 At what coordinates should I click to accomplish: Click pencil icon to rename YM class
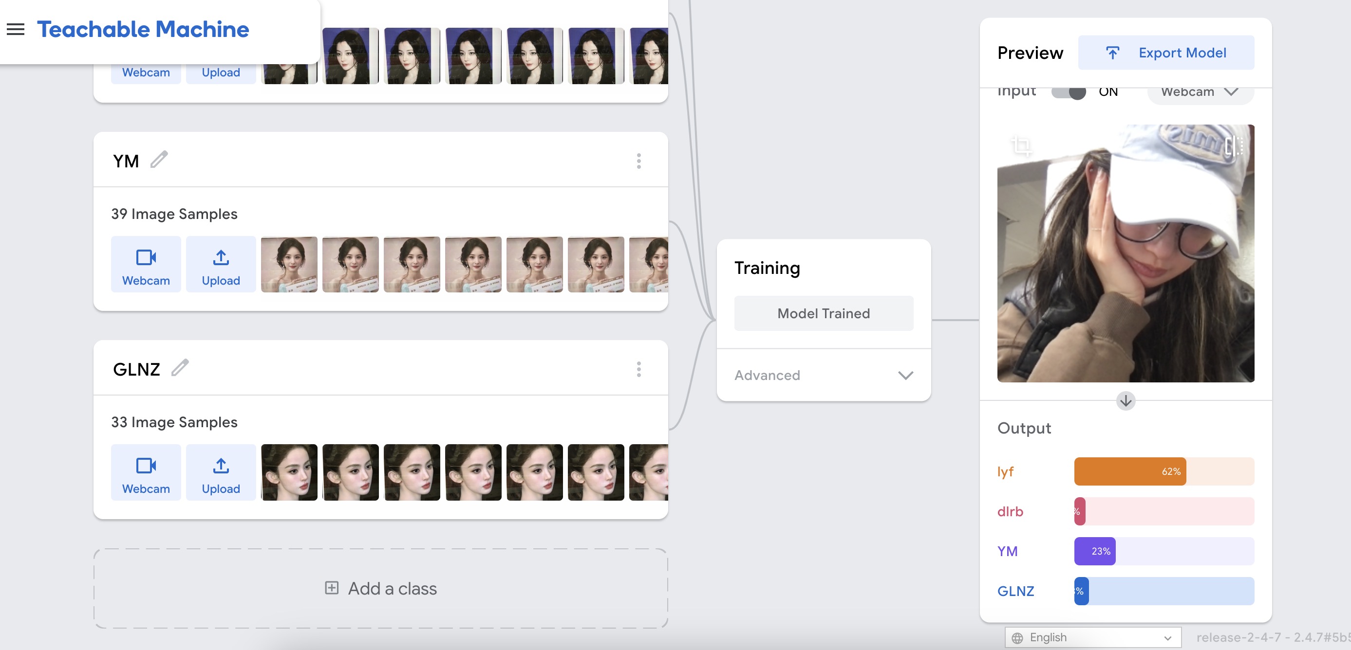click(159, 160)
